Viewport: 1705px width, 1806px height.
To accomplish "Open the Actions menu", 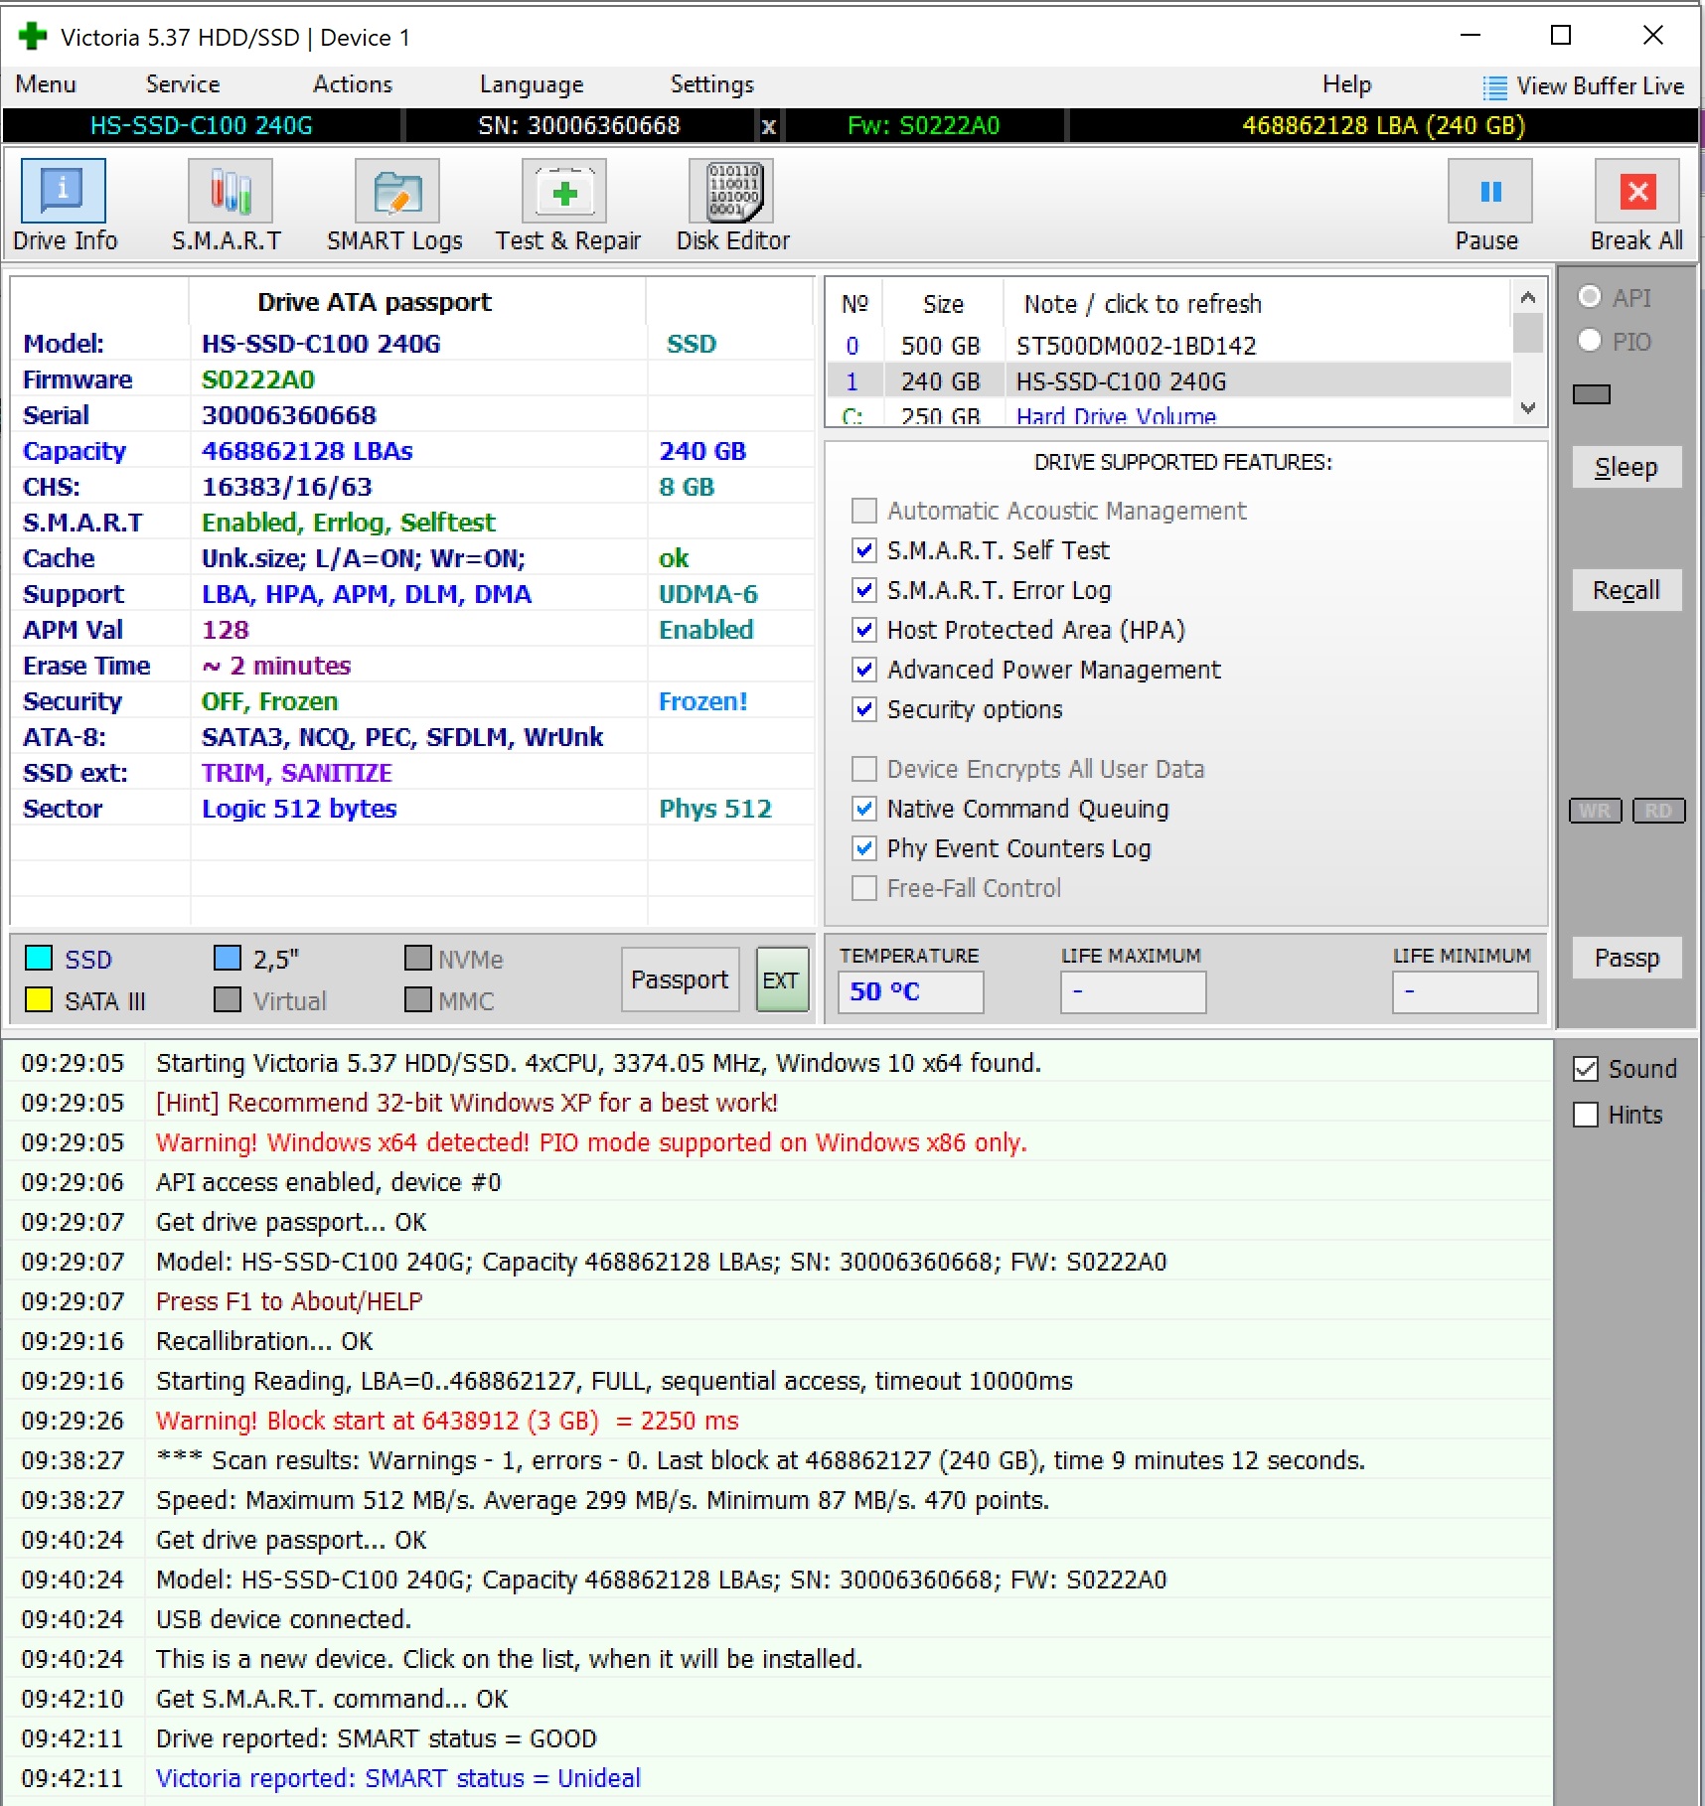I will 353,84.
